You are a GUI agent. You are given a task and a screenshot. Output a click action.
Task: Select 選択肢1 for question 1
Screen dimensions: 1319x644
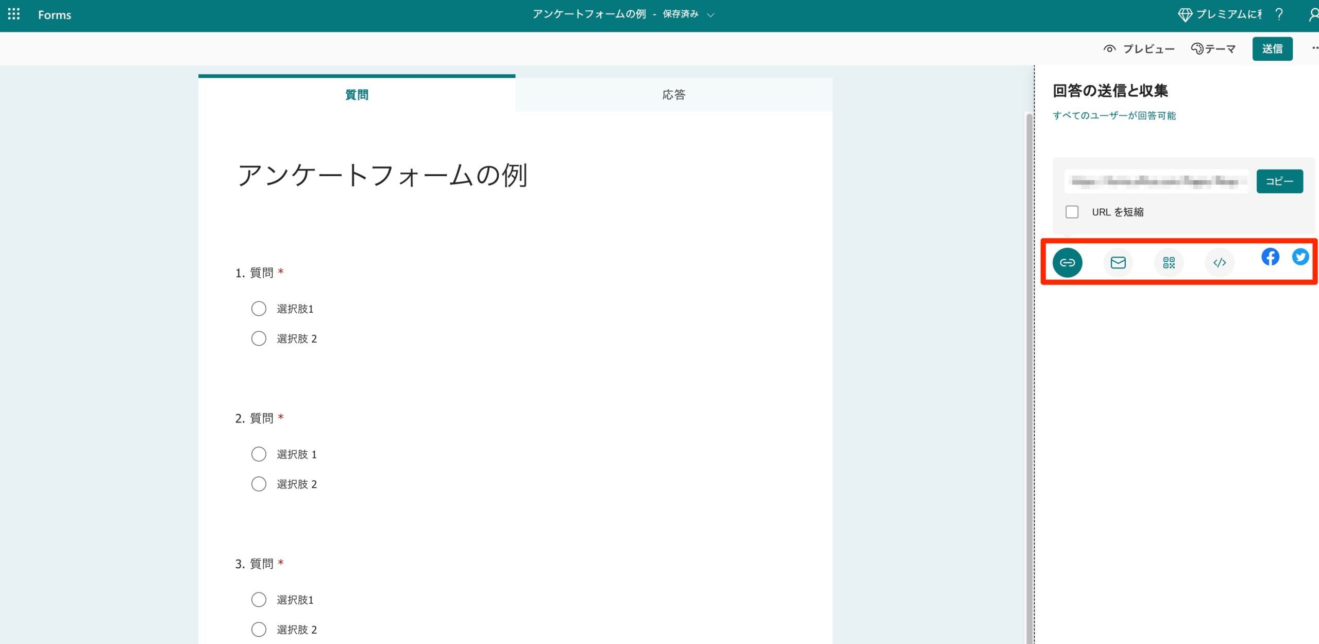pyautogui.click(x=259, y=308)
